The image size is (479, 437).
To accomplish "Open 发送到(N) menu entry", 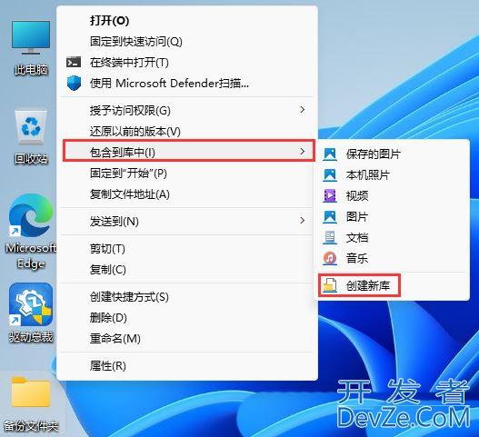I will point(187,221).
